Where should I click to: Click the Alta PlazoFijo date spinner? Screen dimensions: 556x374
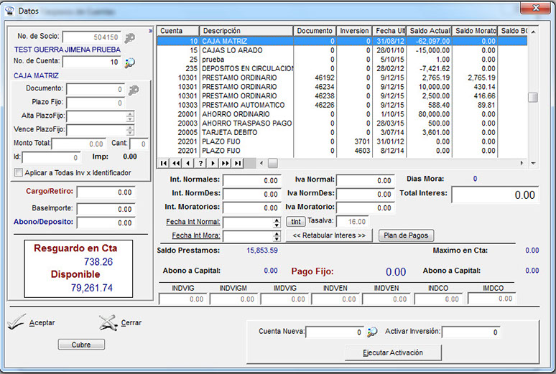[x=129, y=116]
